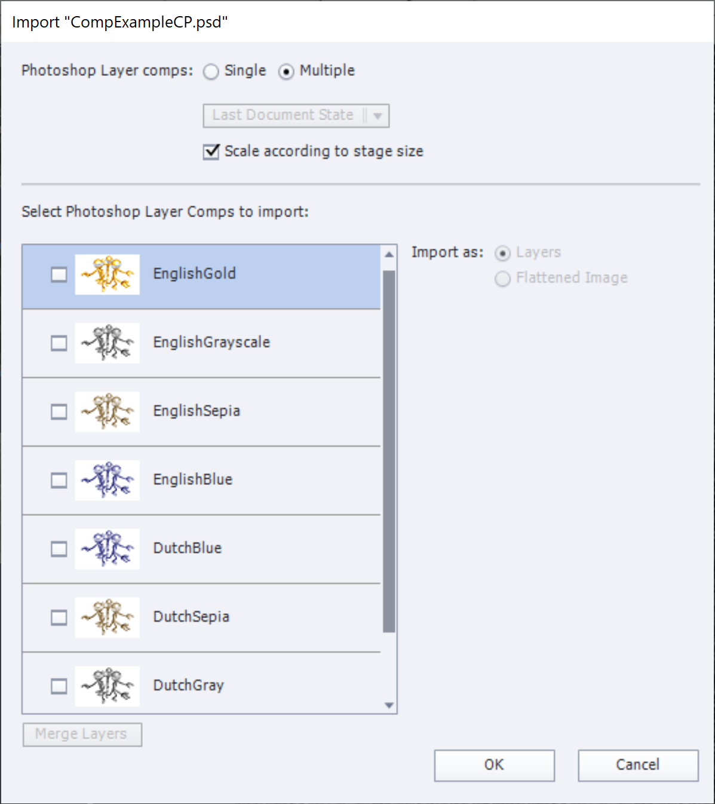Click the DutchBlue thumbnail image
The image size is (715, 804).
[x=108, y=549]
